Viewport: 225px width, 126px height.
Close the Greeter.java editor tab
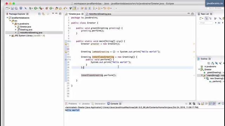tap(83, 14)
